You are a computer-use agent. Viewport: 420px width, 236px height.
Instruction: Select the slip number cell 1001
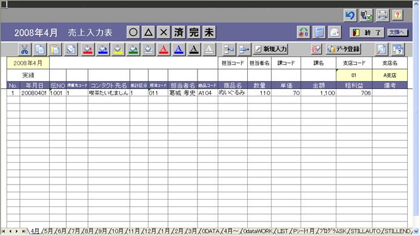[58, 93]
